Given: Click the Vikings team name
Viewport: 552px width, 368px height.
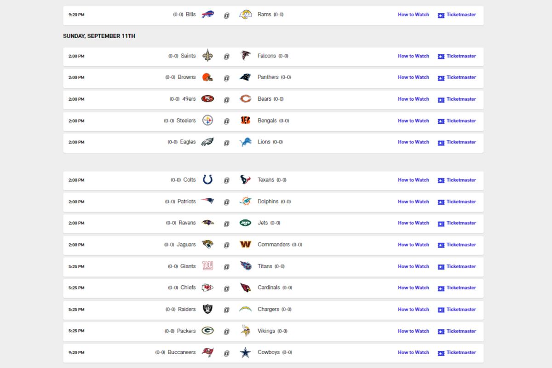Looking at the screenshot, I should click(x=266, y=331).
